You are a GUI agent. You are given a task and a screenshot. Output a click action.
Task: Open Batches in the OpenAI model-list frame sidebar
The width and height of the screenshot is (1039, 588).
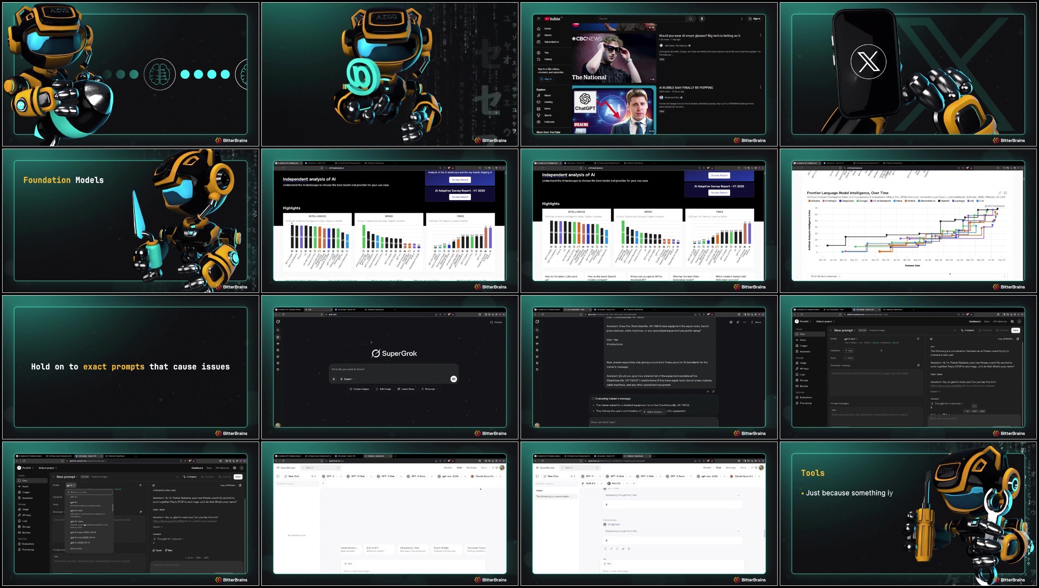point(24,533)
